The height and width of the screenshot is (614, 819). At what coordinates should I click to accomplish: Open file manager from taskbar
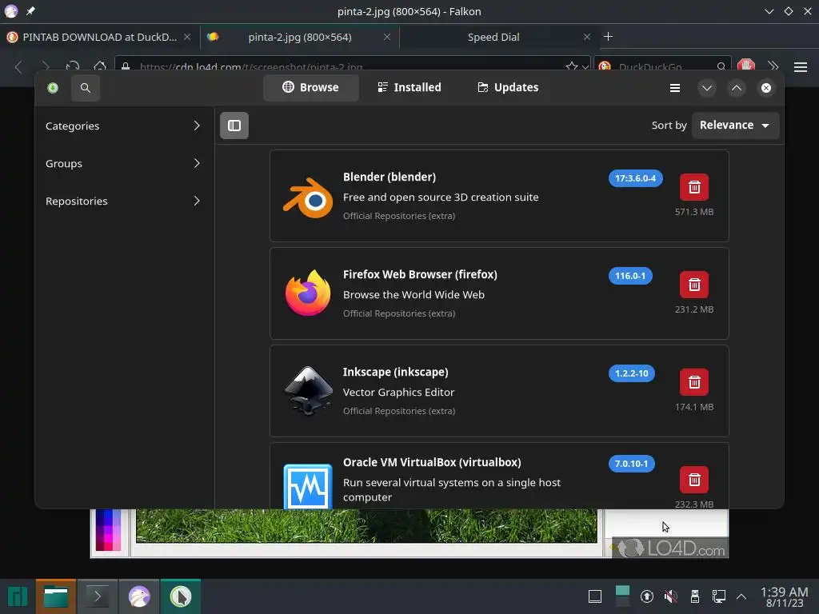click(x=56, y=596)
